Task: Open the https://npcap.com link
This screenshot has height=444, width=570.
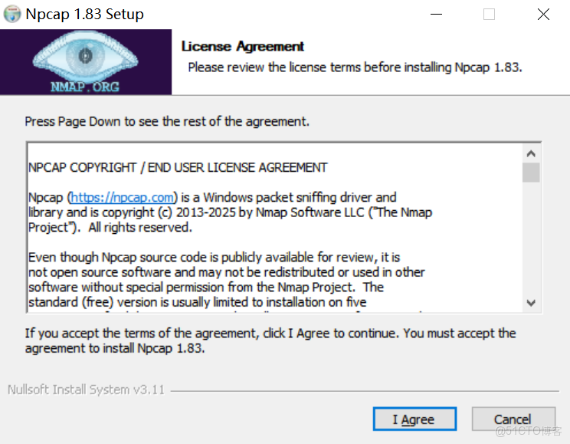Action: (124, 197)
